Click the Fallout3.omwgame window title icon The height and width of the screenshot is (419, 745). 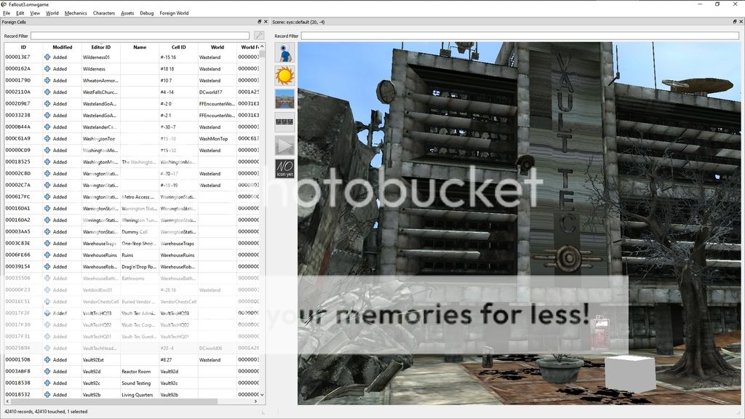click(x=4, y=4)
